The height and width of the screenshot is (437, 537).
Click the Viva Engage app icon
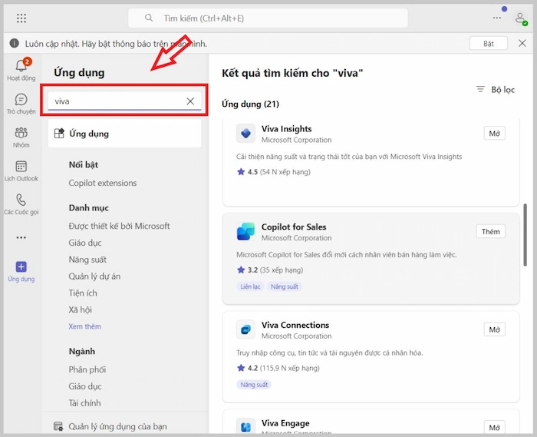pos(245,427)
